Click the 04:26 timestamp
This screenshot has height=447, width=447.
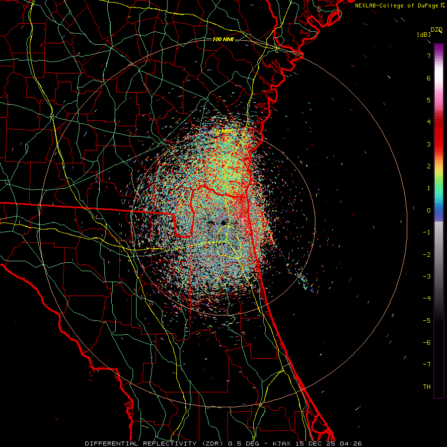351,444
